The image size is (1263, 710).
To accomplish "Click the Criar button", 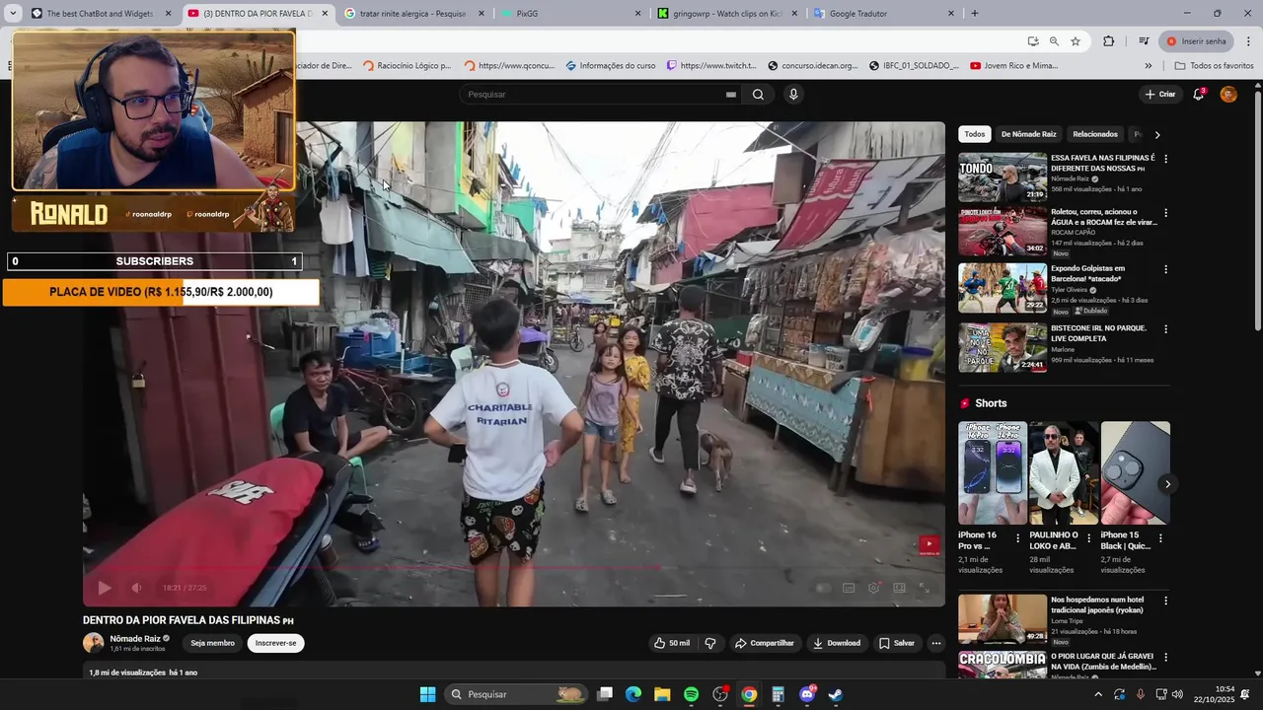I will pos(1160,95).
